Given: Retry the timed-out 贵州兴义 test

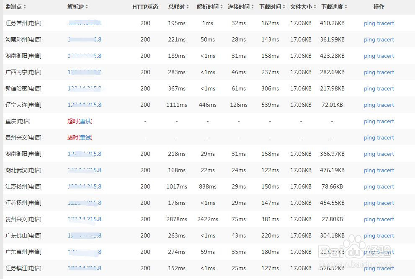Looking at the screenshot, I should [86, 138].
